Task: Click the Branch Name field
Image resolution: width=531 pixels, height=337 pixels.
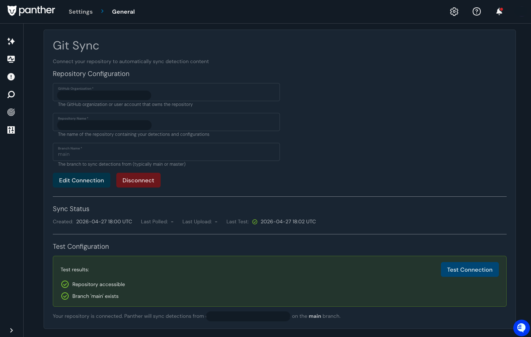Action: 166,152
